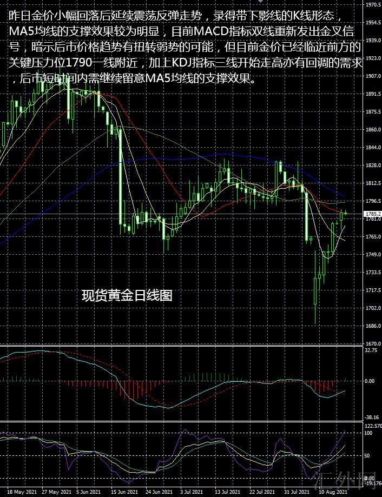
Task: Click the current price label 1785.2
Action: pyautogui.click(x=373, y=214)
